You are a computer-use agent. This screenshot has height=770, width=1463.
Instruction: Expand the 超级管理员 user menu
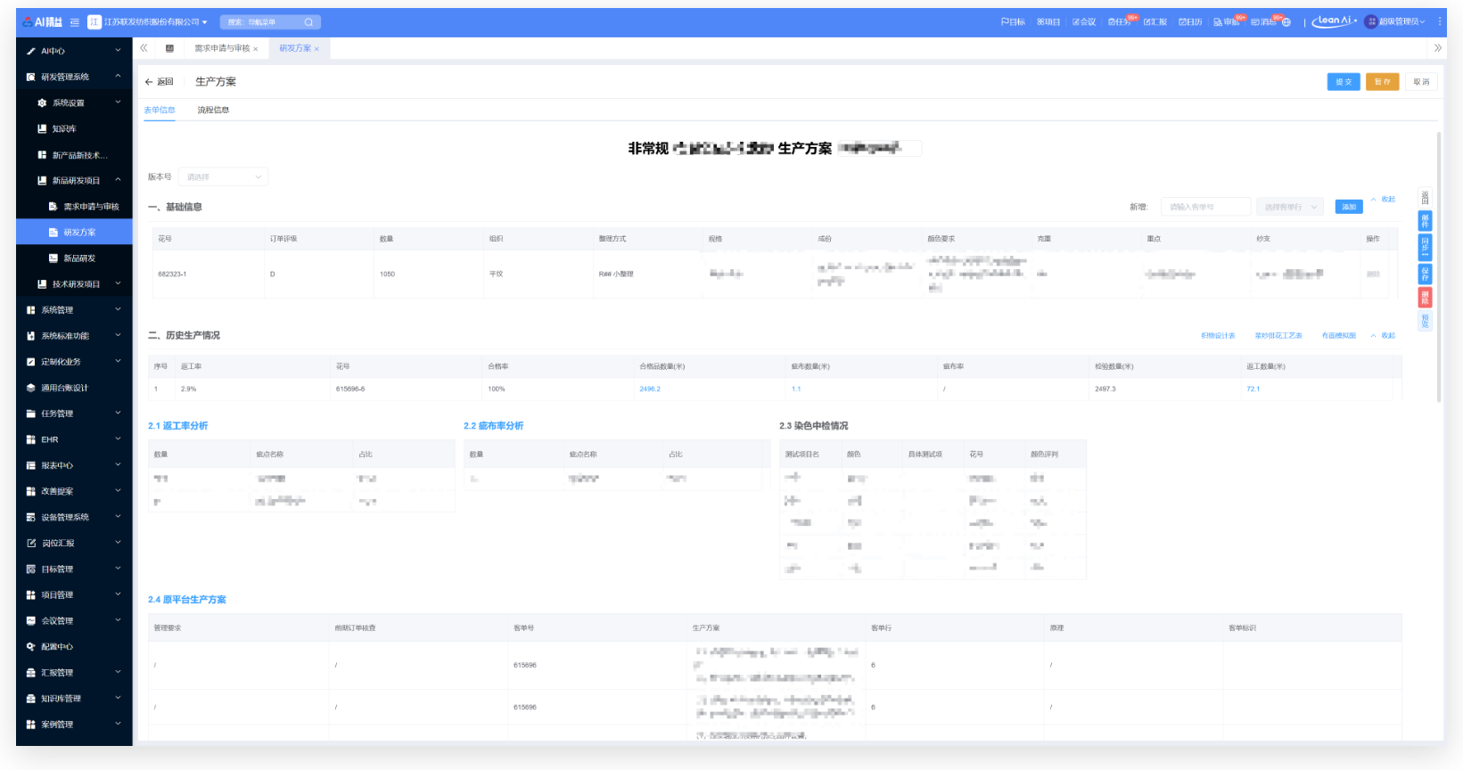click(1396, 22)
